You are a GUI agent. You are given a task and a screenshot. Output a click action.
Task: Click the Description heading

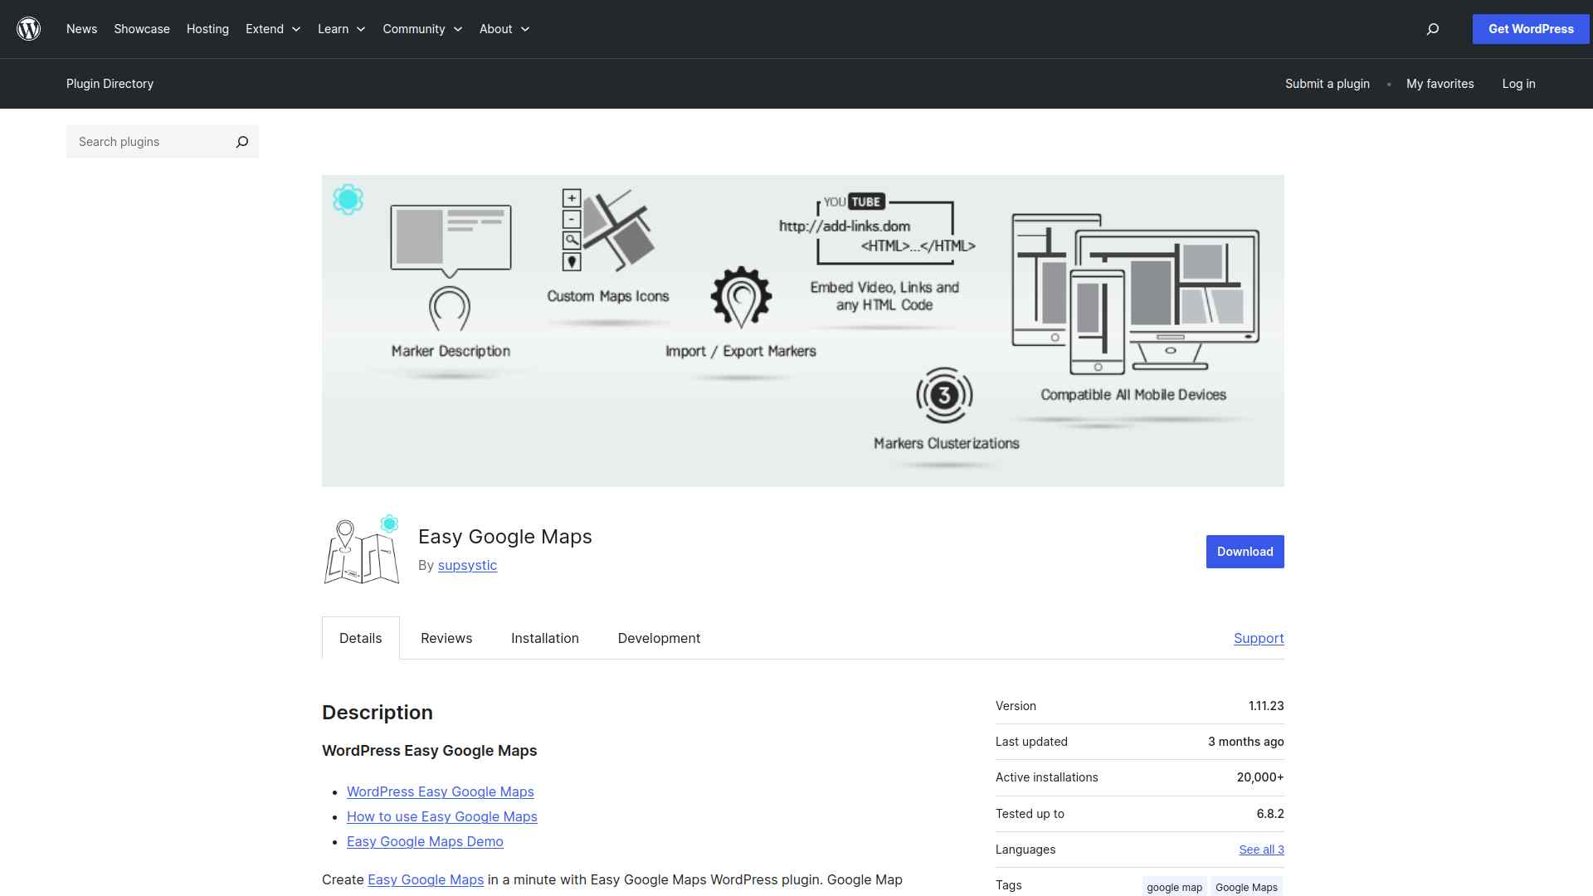tap(378, 713)
